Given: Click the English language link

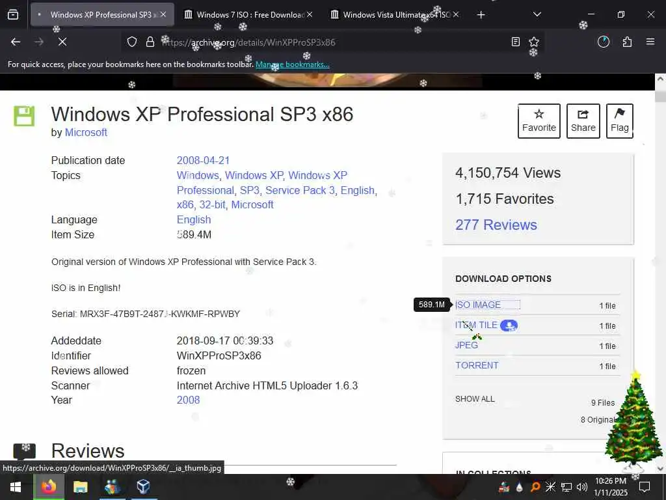Looking at the screenshot, I should [194, 220].
